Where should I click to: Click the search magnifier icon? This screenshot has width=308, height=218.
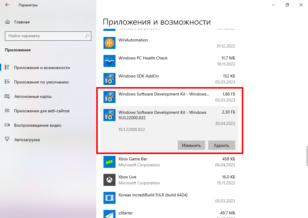point(87,36)
